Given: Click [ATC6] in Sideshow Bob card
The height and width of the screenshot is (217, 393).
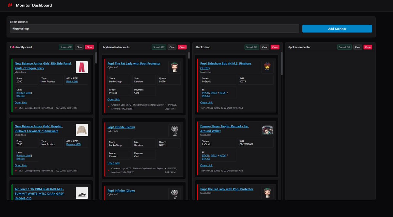Looking at the screenshot, I should pos(223,93).
